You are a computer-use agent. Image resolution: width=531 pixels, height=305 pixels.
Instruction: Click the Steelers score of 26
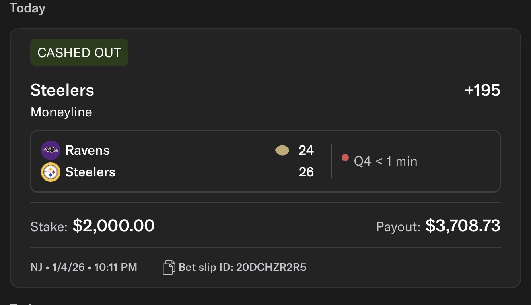point(306,172)
